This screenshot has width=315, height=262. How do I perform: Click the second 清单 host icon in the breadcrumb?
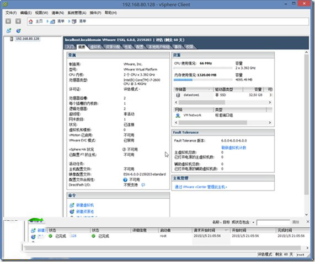point(74,21)
